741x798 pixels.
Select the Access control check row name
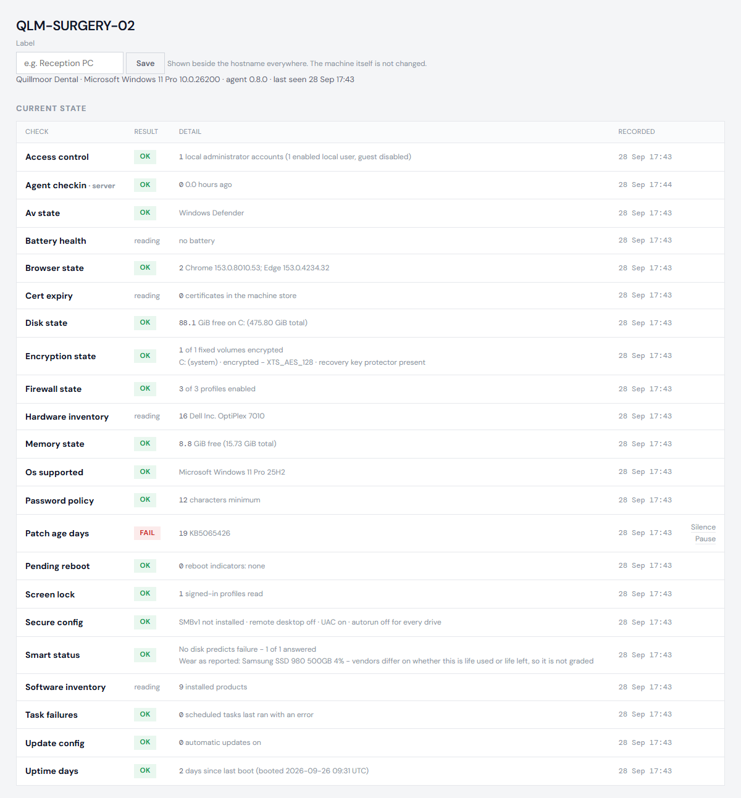(x=57, y=157)
